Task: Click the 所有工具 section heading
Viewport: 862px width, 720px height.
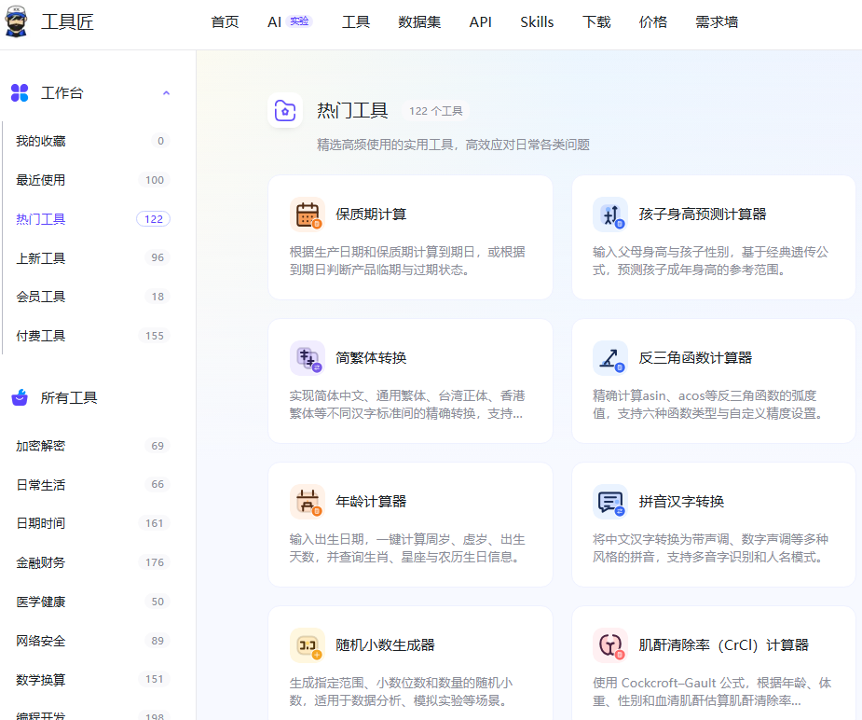Action: tap(69, 397)
